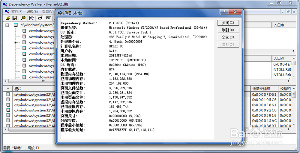Click the 0x0004E... entry point cell

(282, 64)
